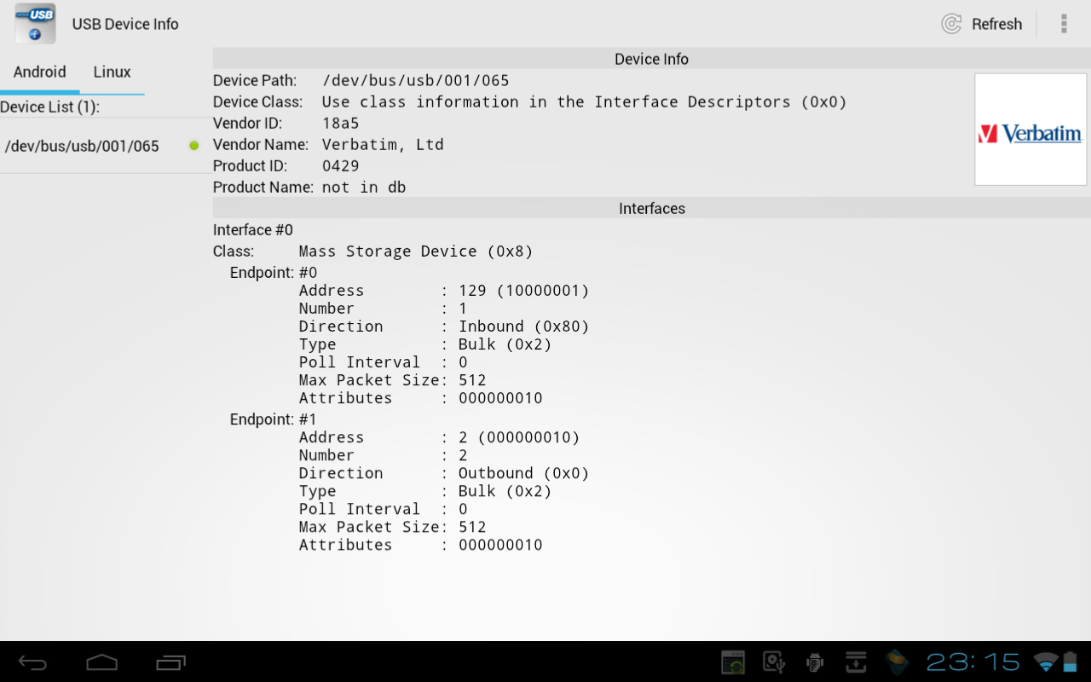Switch to the Android tab
This screenshot has height=682, width=1091.
pos(39,72)
